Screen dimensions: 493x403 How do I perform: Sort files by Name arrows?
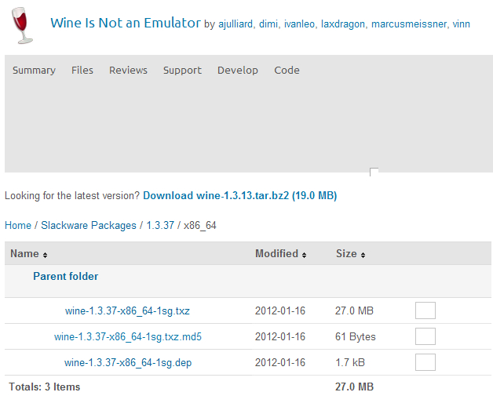[x=45, y=255]
